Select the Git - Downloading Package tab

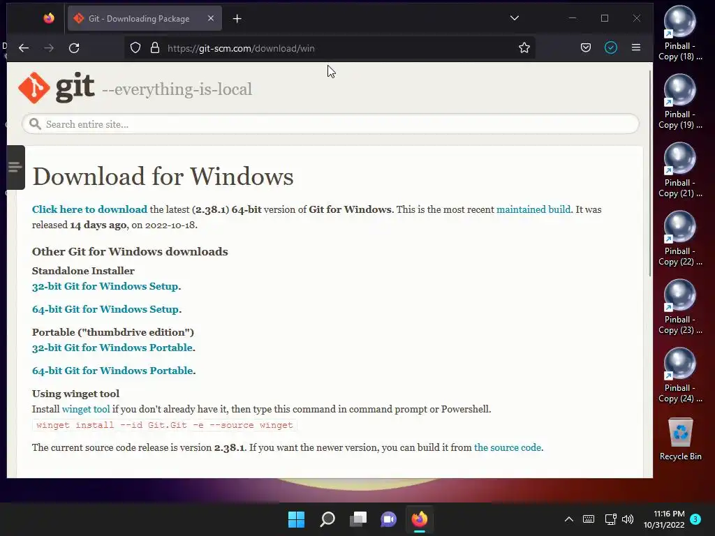(x=145, y=18)
